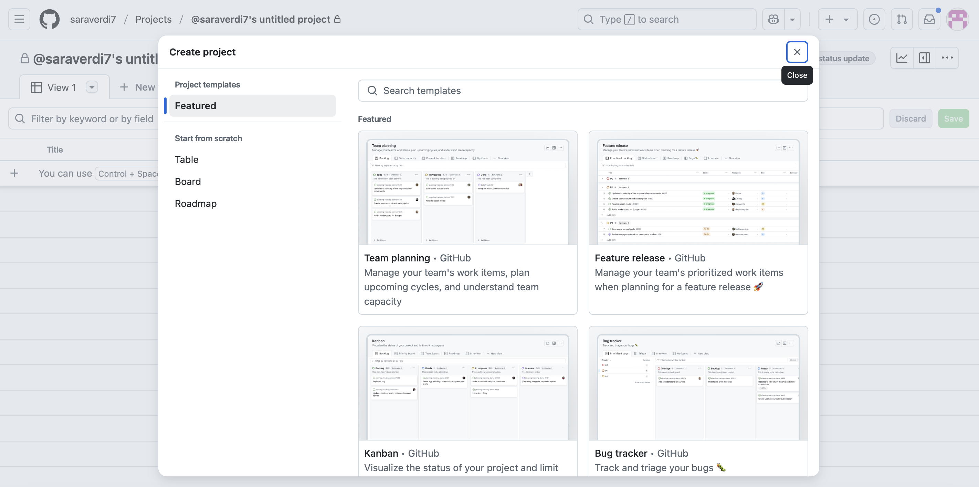Image resolution: width=979 pixels, height=487 pixels.
Task: Choose Start from scratch: Board
Action: point(188,182)
